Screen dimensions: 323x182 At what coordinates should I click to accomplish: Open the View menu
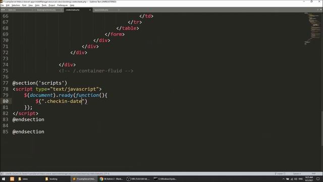tap(30, 5)
